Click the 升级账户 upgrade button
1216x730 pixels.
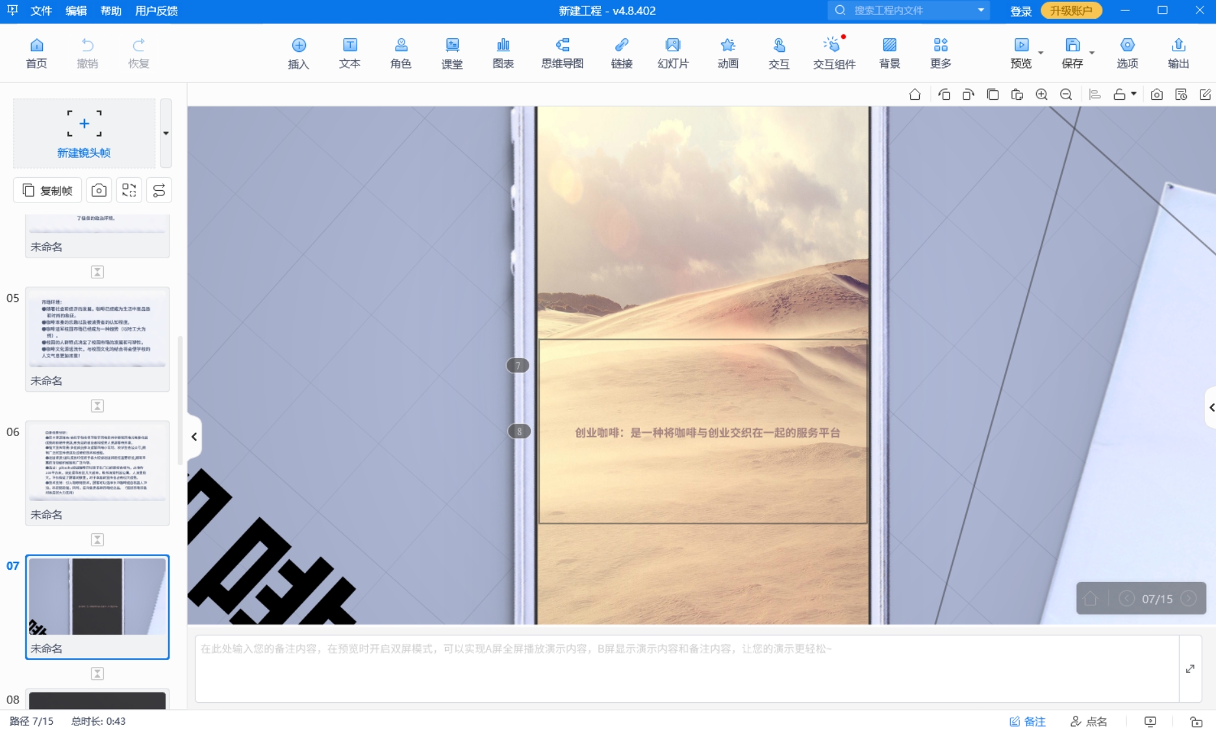click(1070, 11)
